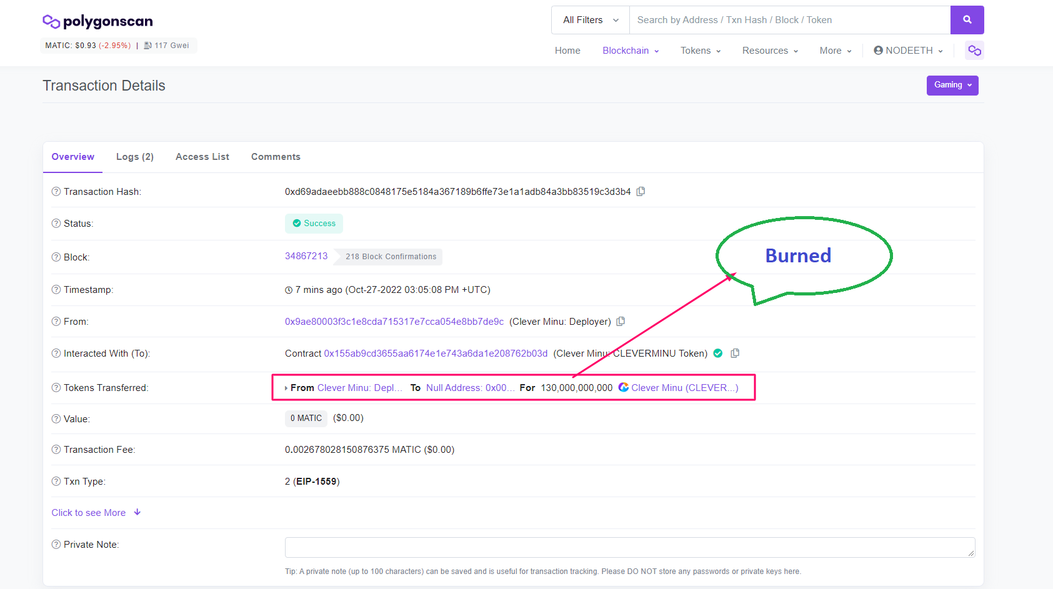Viewport: 1053px width, 589px height.
Task: Focus the Private Note text box
Action: click(x=629, y=547)
